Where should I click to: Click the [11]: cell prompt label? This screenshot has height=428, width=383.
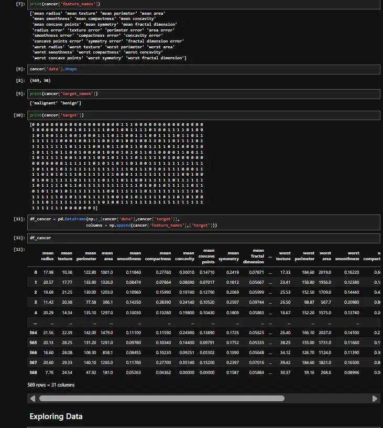19,219
